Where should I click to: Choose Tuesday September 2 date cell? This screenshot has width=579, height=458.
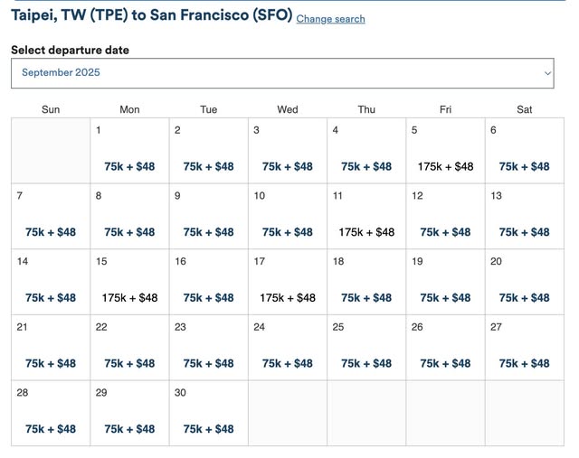(x=208, y=150)
